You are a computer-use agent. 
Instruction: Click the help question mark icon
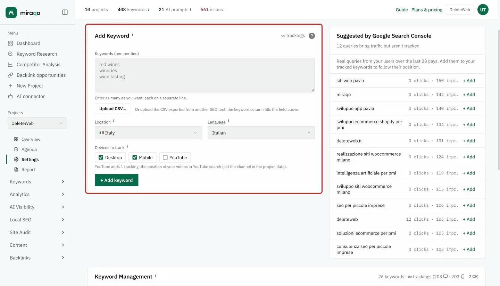312,36
